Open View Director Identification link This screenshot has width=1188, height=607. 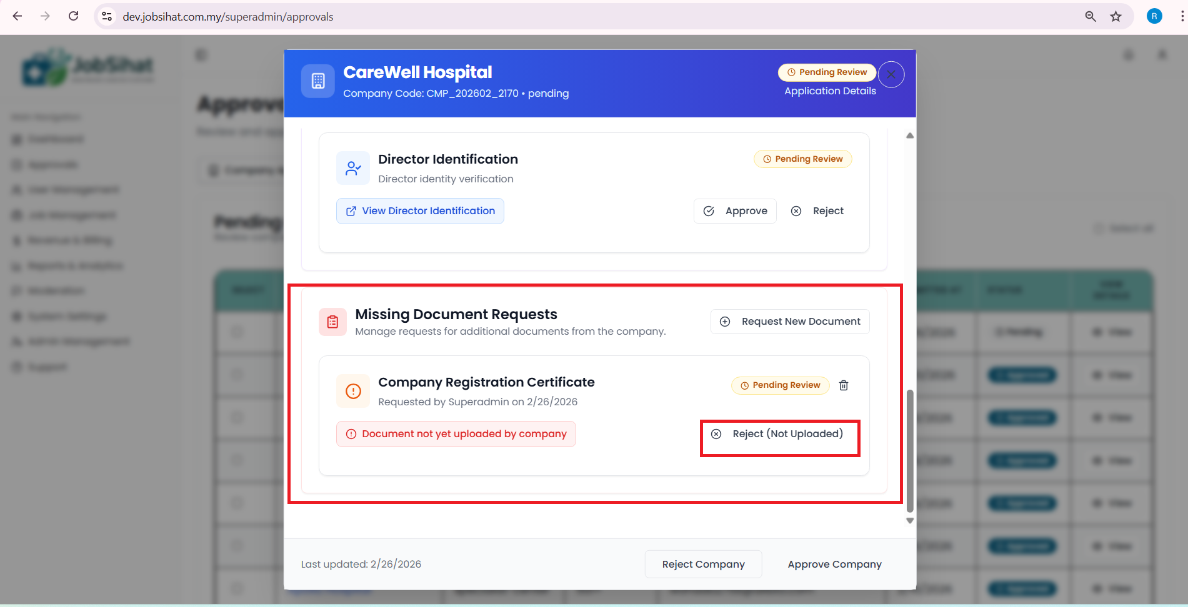tap(420, 211)
